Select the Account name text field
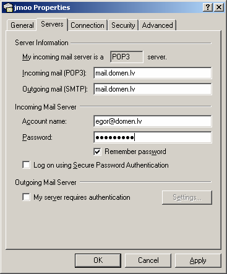 153,121
